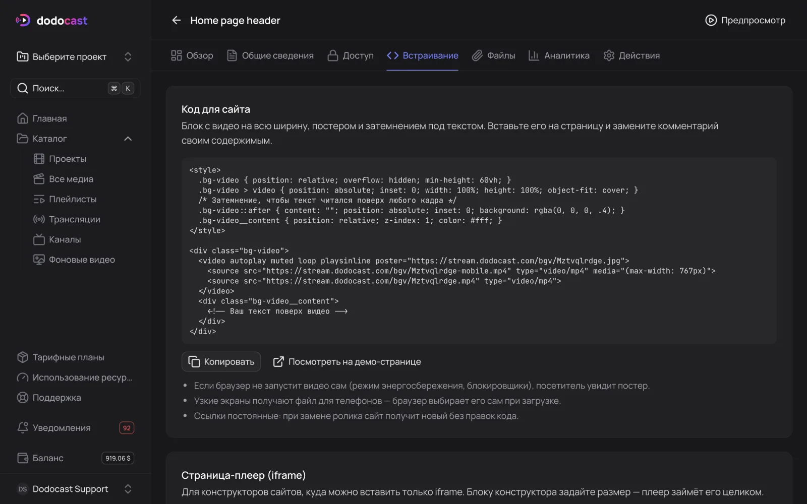
Task: Click the 92 notifications badge
Action: click(127, 428)
